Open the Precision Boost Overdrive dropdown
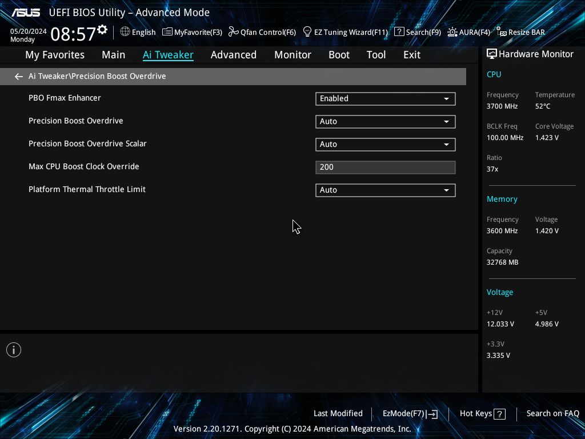Screen dimensions: 585x439 click(386, 121)
